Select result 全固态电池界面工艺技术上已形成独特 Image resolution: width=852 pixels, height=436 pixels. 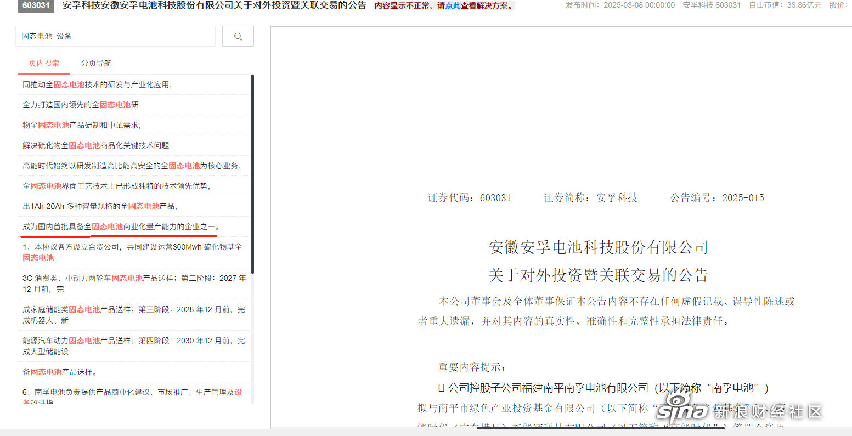coord(134,186)
